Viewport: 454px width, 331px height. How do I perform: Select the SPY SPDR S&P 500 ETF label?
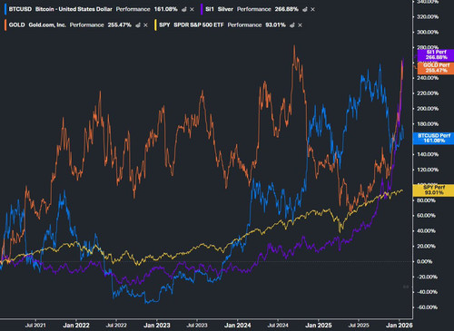tap(192, 24)
